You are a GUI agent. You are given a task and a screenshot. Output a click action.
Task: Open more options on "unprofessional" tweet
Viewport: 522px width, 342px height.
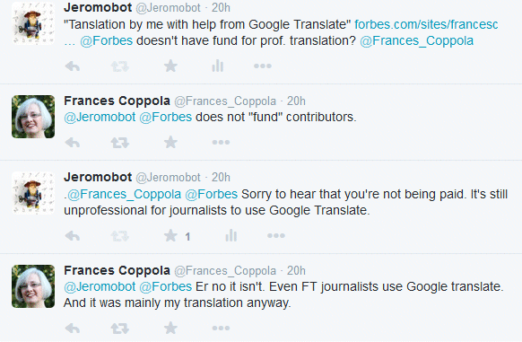[x=276, y=236]
